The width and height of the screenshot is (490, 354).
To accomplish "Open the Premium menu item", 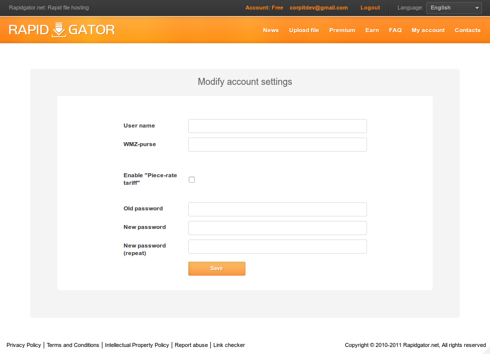I will 342,30.
